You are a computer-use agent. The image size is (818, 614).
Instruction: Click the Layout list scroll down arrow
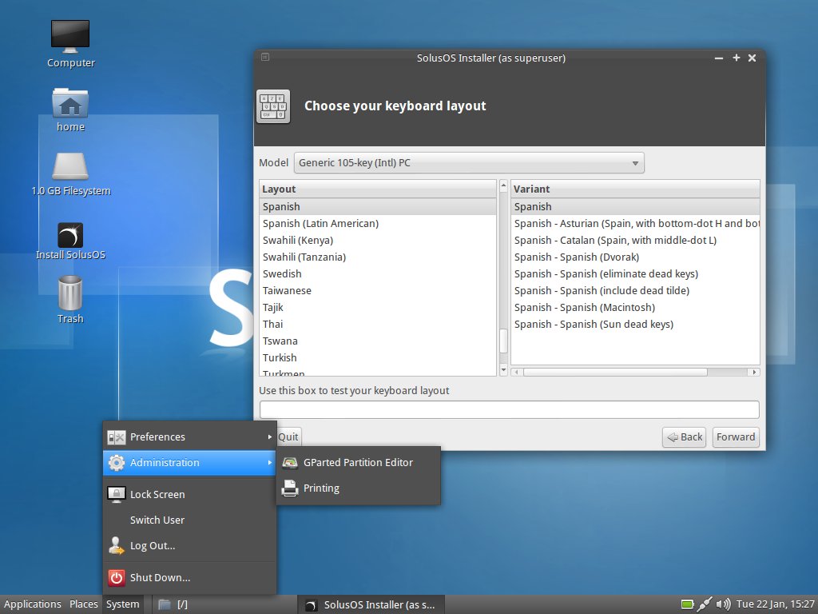pyautogui.click(x=503, y=369)
